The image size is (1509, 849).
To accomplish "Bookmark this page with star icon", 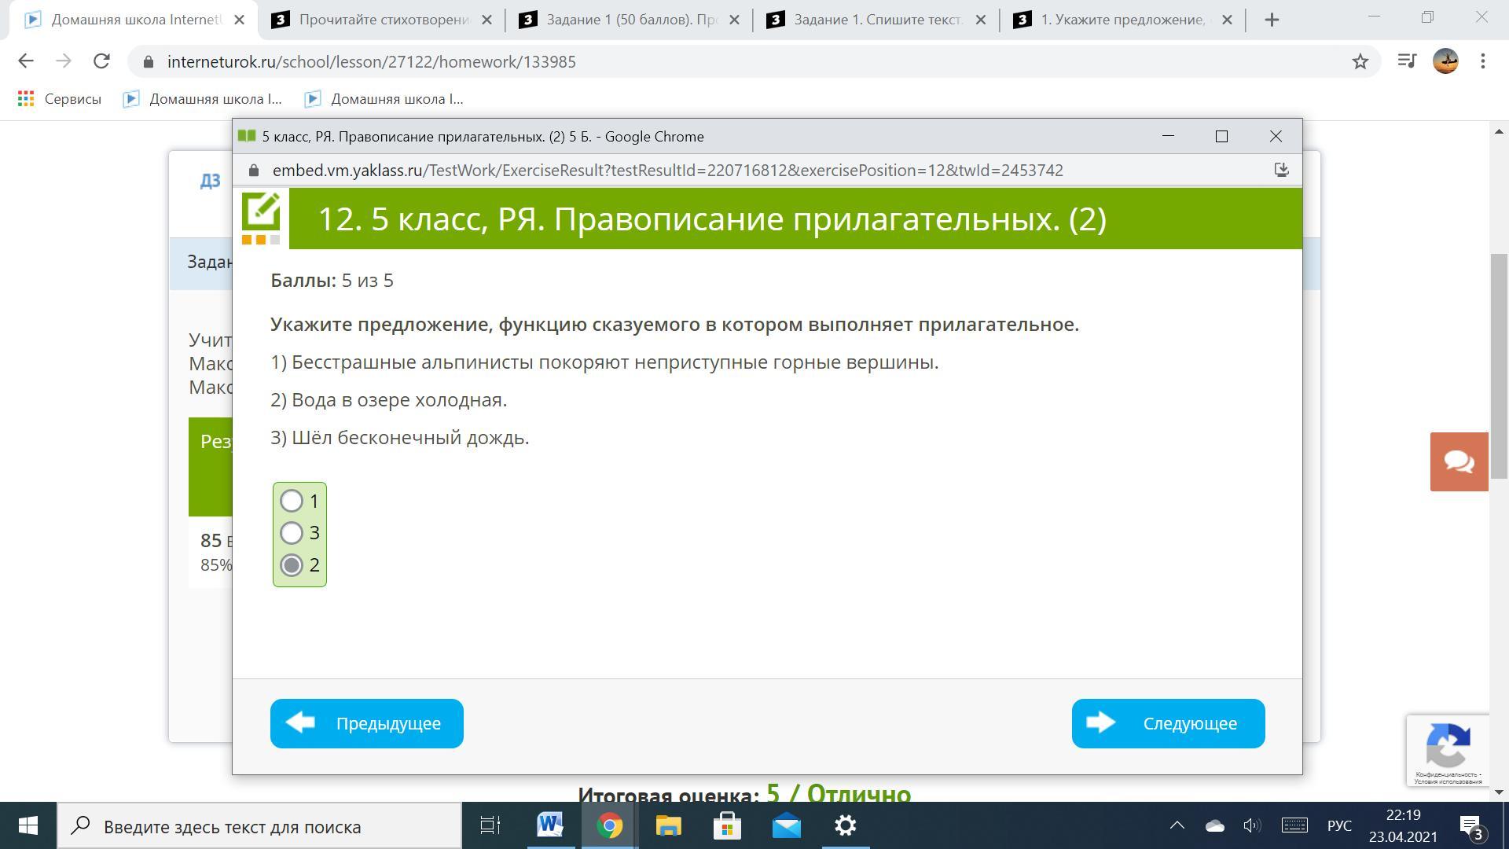I will pyautogui.click(x=1360, y=61).
